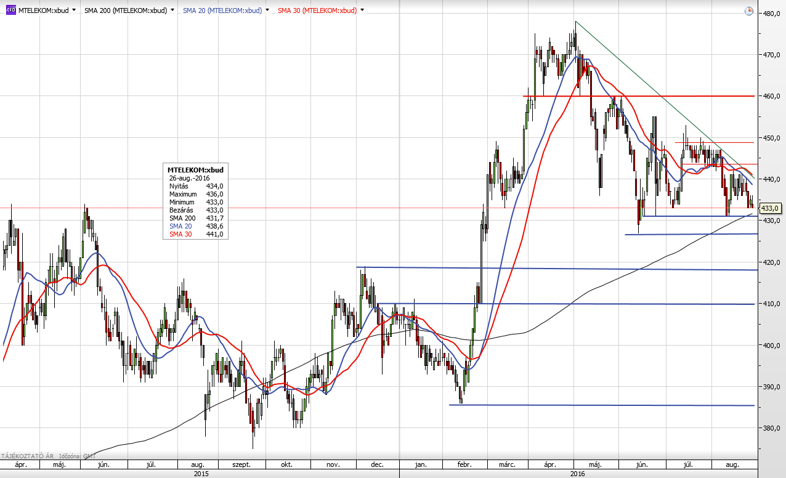Select the blue horizontal line near 385
786x478 pixels.
(602, 405)
